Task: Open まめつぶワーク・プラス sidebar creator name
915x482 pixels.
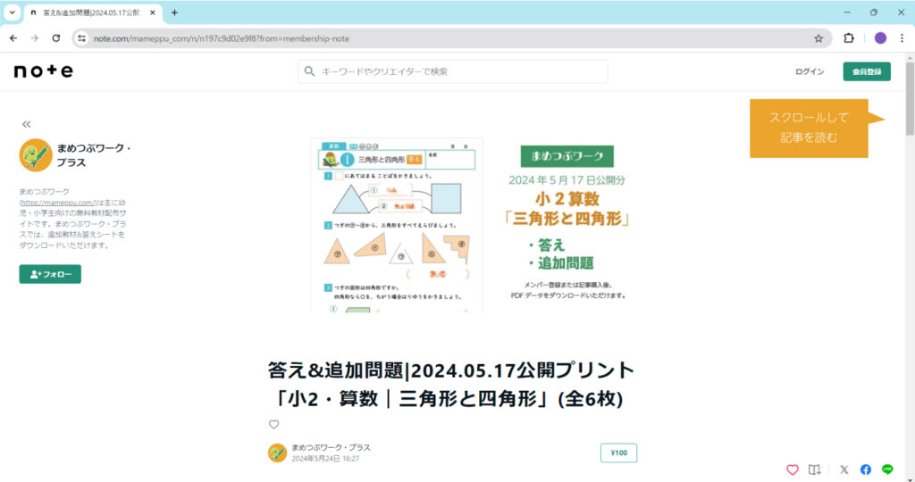Action: point(93,155)
